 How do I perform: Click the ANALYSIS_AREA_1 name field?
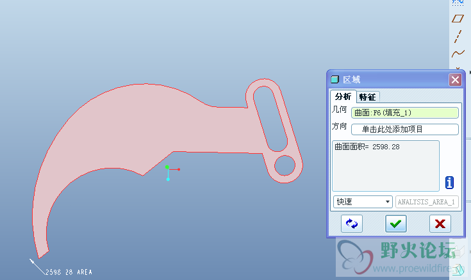click(427, 202)
